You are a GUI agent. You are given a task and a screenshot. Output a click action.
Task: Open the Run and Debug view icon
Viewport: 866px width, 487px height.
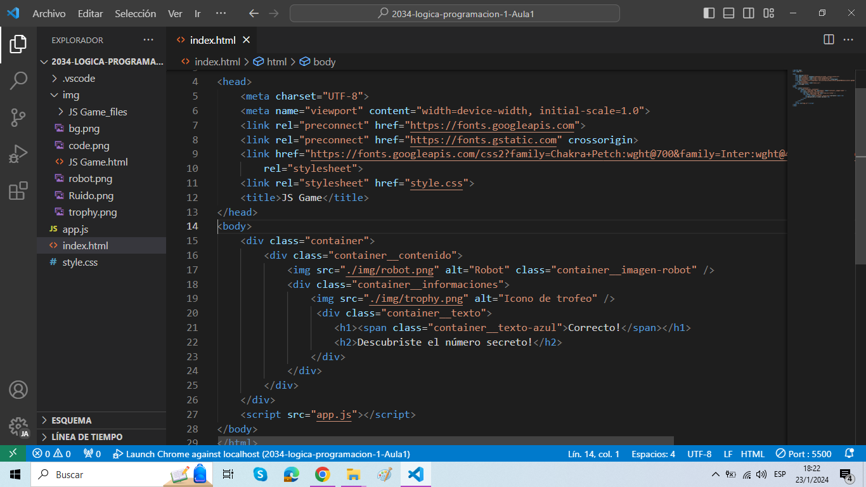pyautogui.click(x=18, y=154)
